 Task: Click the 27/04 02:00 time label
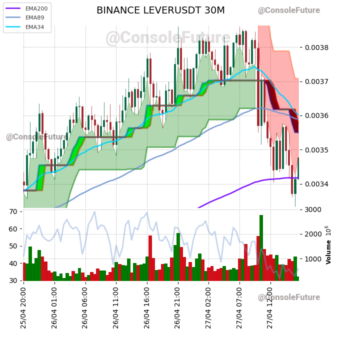208,308
